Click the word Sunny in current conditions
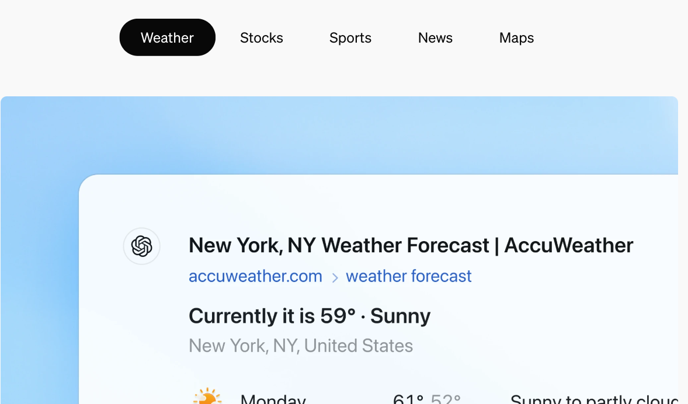Viewport: 688px width, 404px height. 400,316
